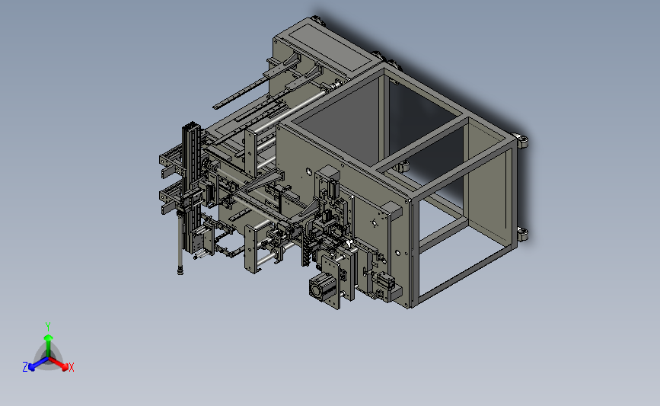Image resolution: width=660 pixels, height=406 pixels.
Task: Click the blue Z axis on the triad
Action: 38,364
